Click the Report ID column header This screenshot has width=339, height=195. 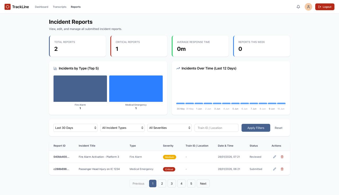coord(59,146)
